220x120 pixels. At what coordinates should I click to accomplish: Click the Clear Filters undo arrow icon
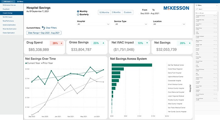(43, 28)
